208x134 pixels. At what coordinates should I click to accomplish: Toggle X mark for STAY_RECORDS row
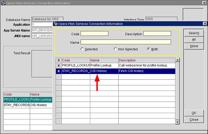(x=58, y=71)
